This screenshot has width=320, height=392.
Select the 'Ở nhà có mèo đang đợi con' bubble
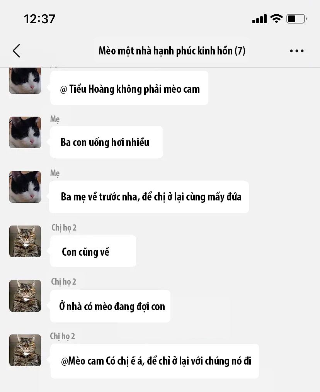[110, 306]
